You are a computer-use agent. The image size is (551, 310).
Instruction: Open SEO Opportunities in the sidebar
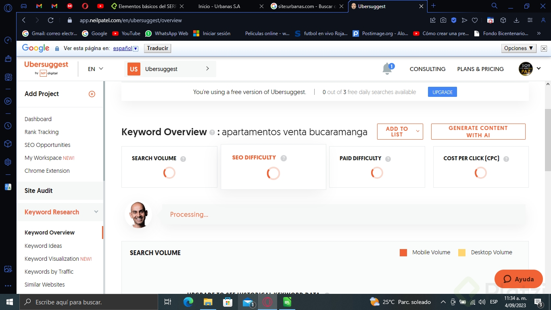pos(47,145)
